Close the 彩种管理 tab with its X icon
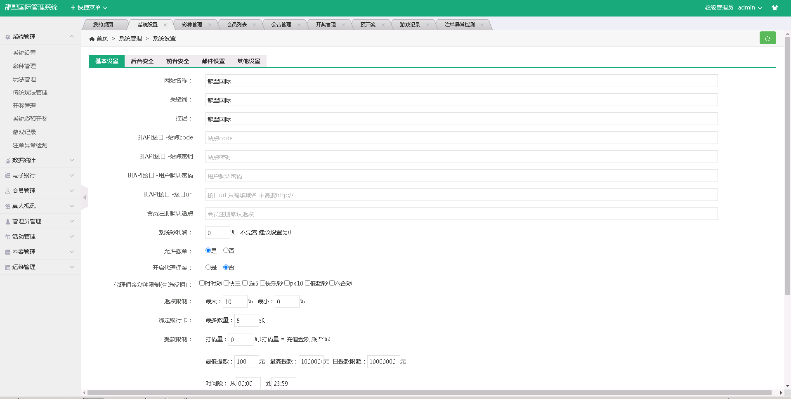Image resolution: width=791 pixels, height=399 pixels. [210, 25]
